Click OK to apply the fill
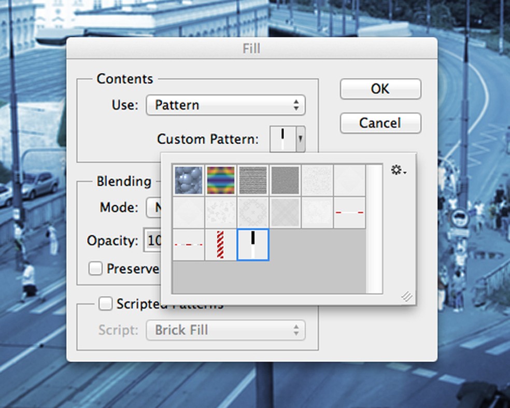This screenshot has height=408, width=510. 380,89
